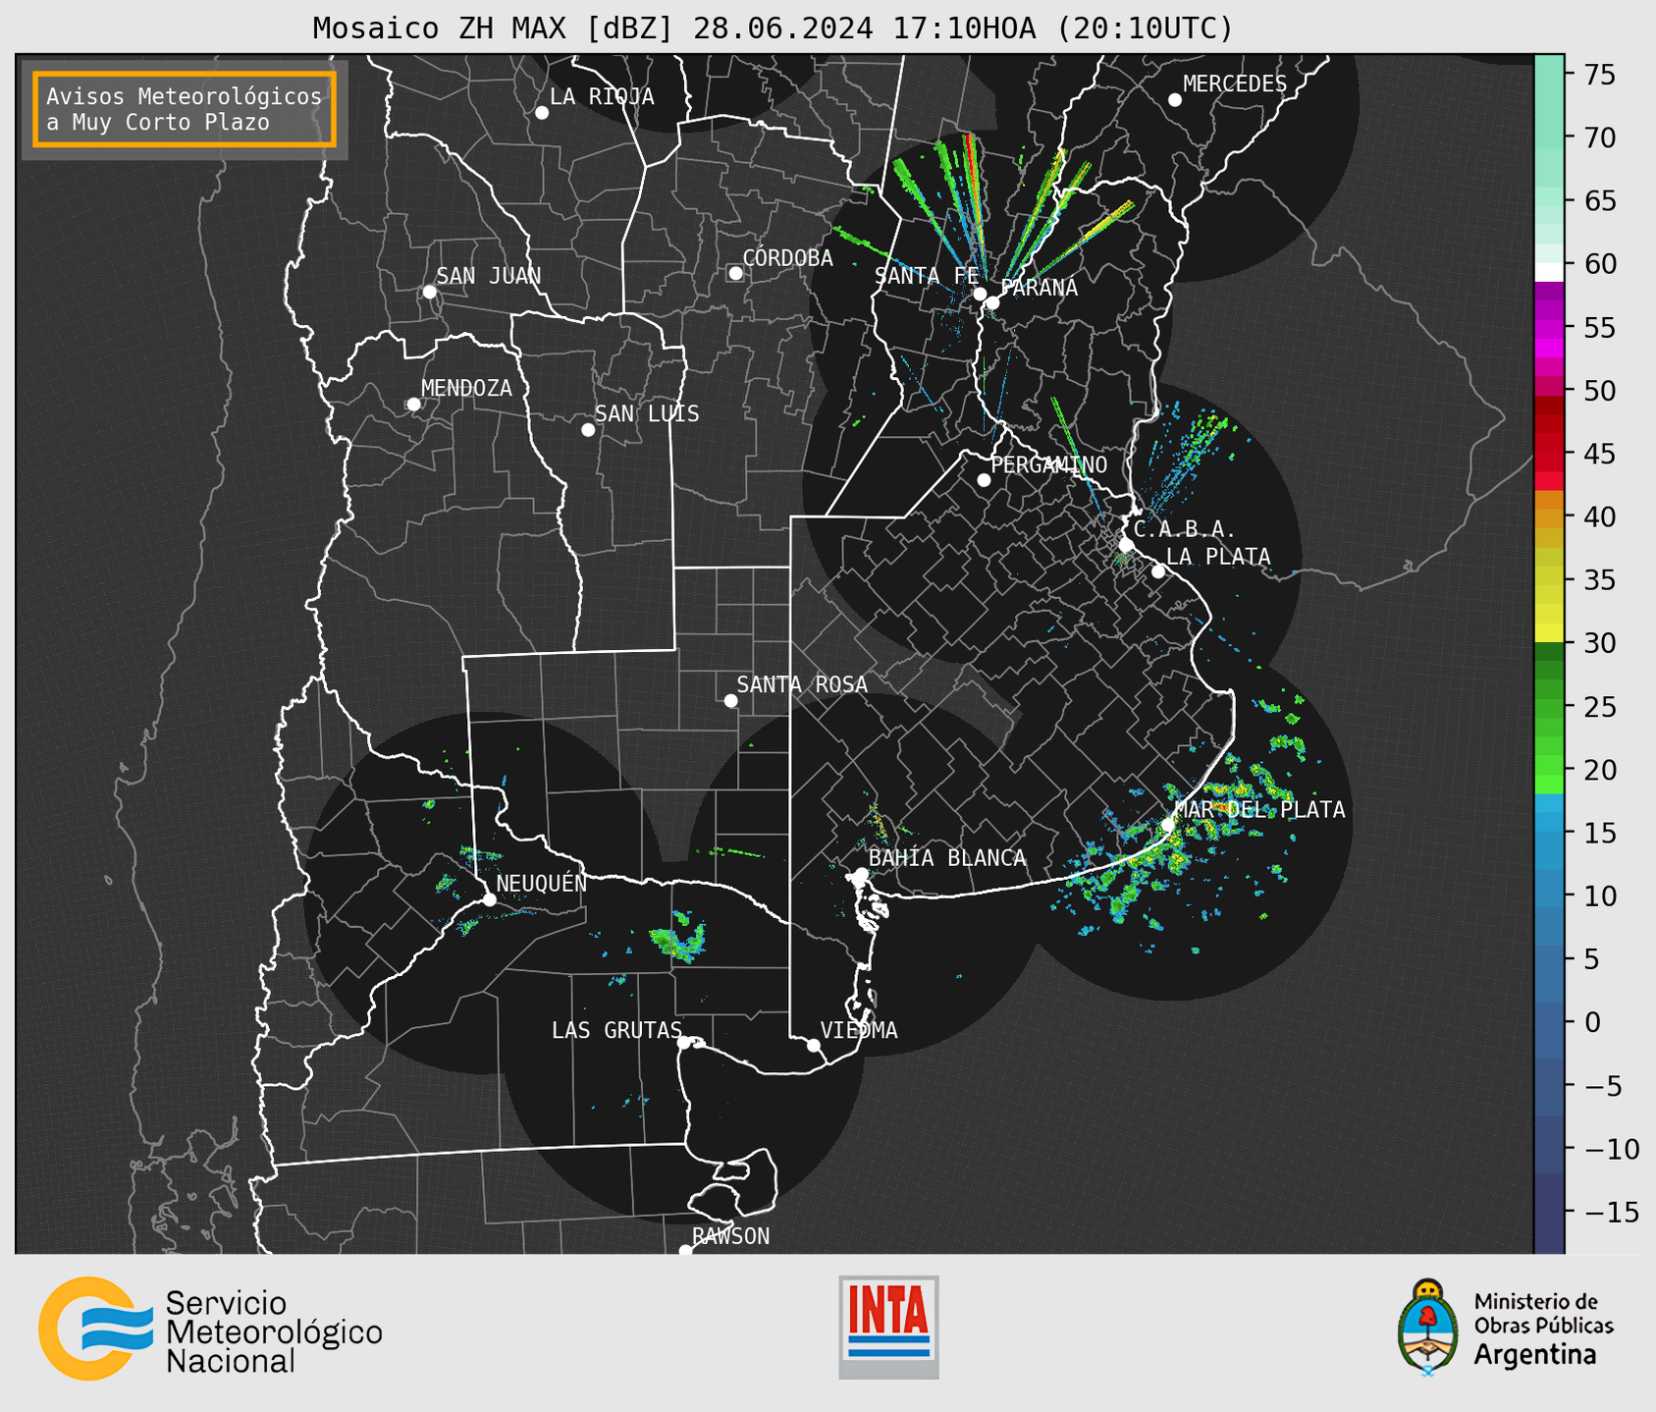
Task: Click the Rawson city marker dot
Action: pyautogui.click(x=685, y=1250)
